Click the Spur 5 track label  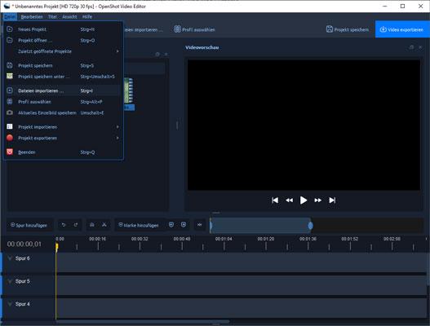(x=23, y=281)
